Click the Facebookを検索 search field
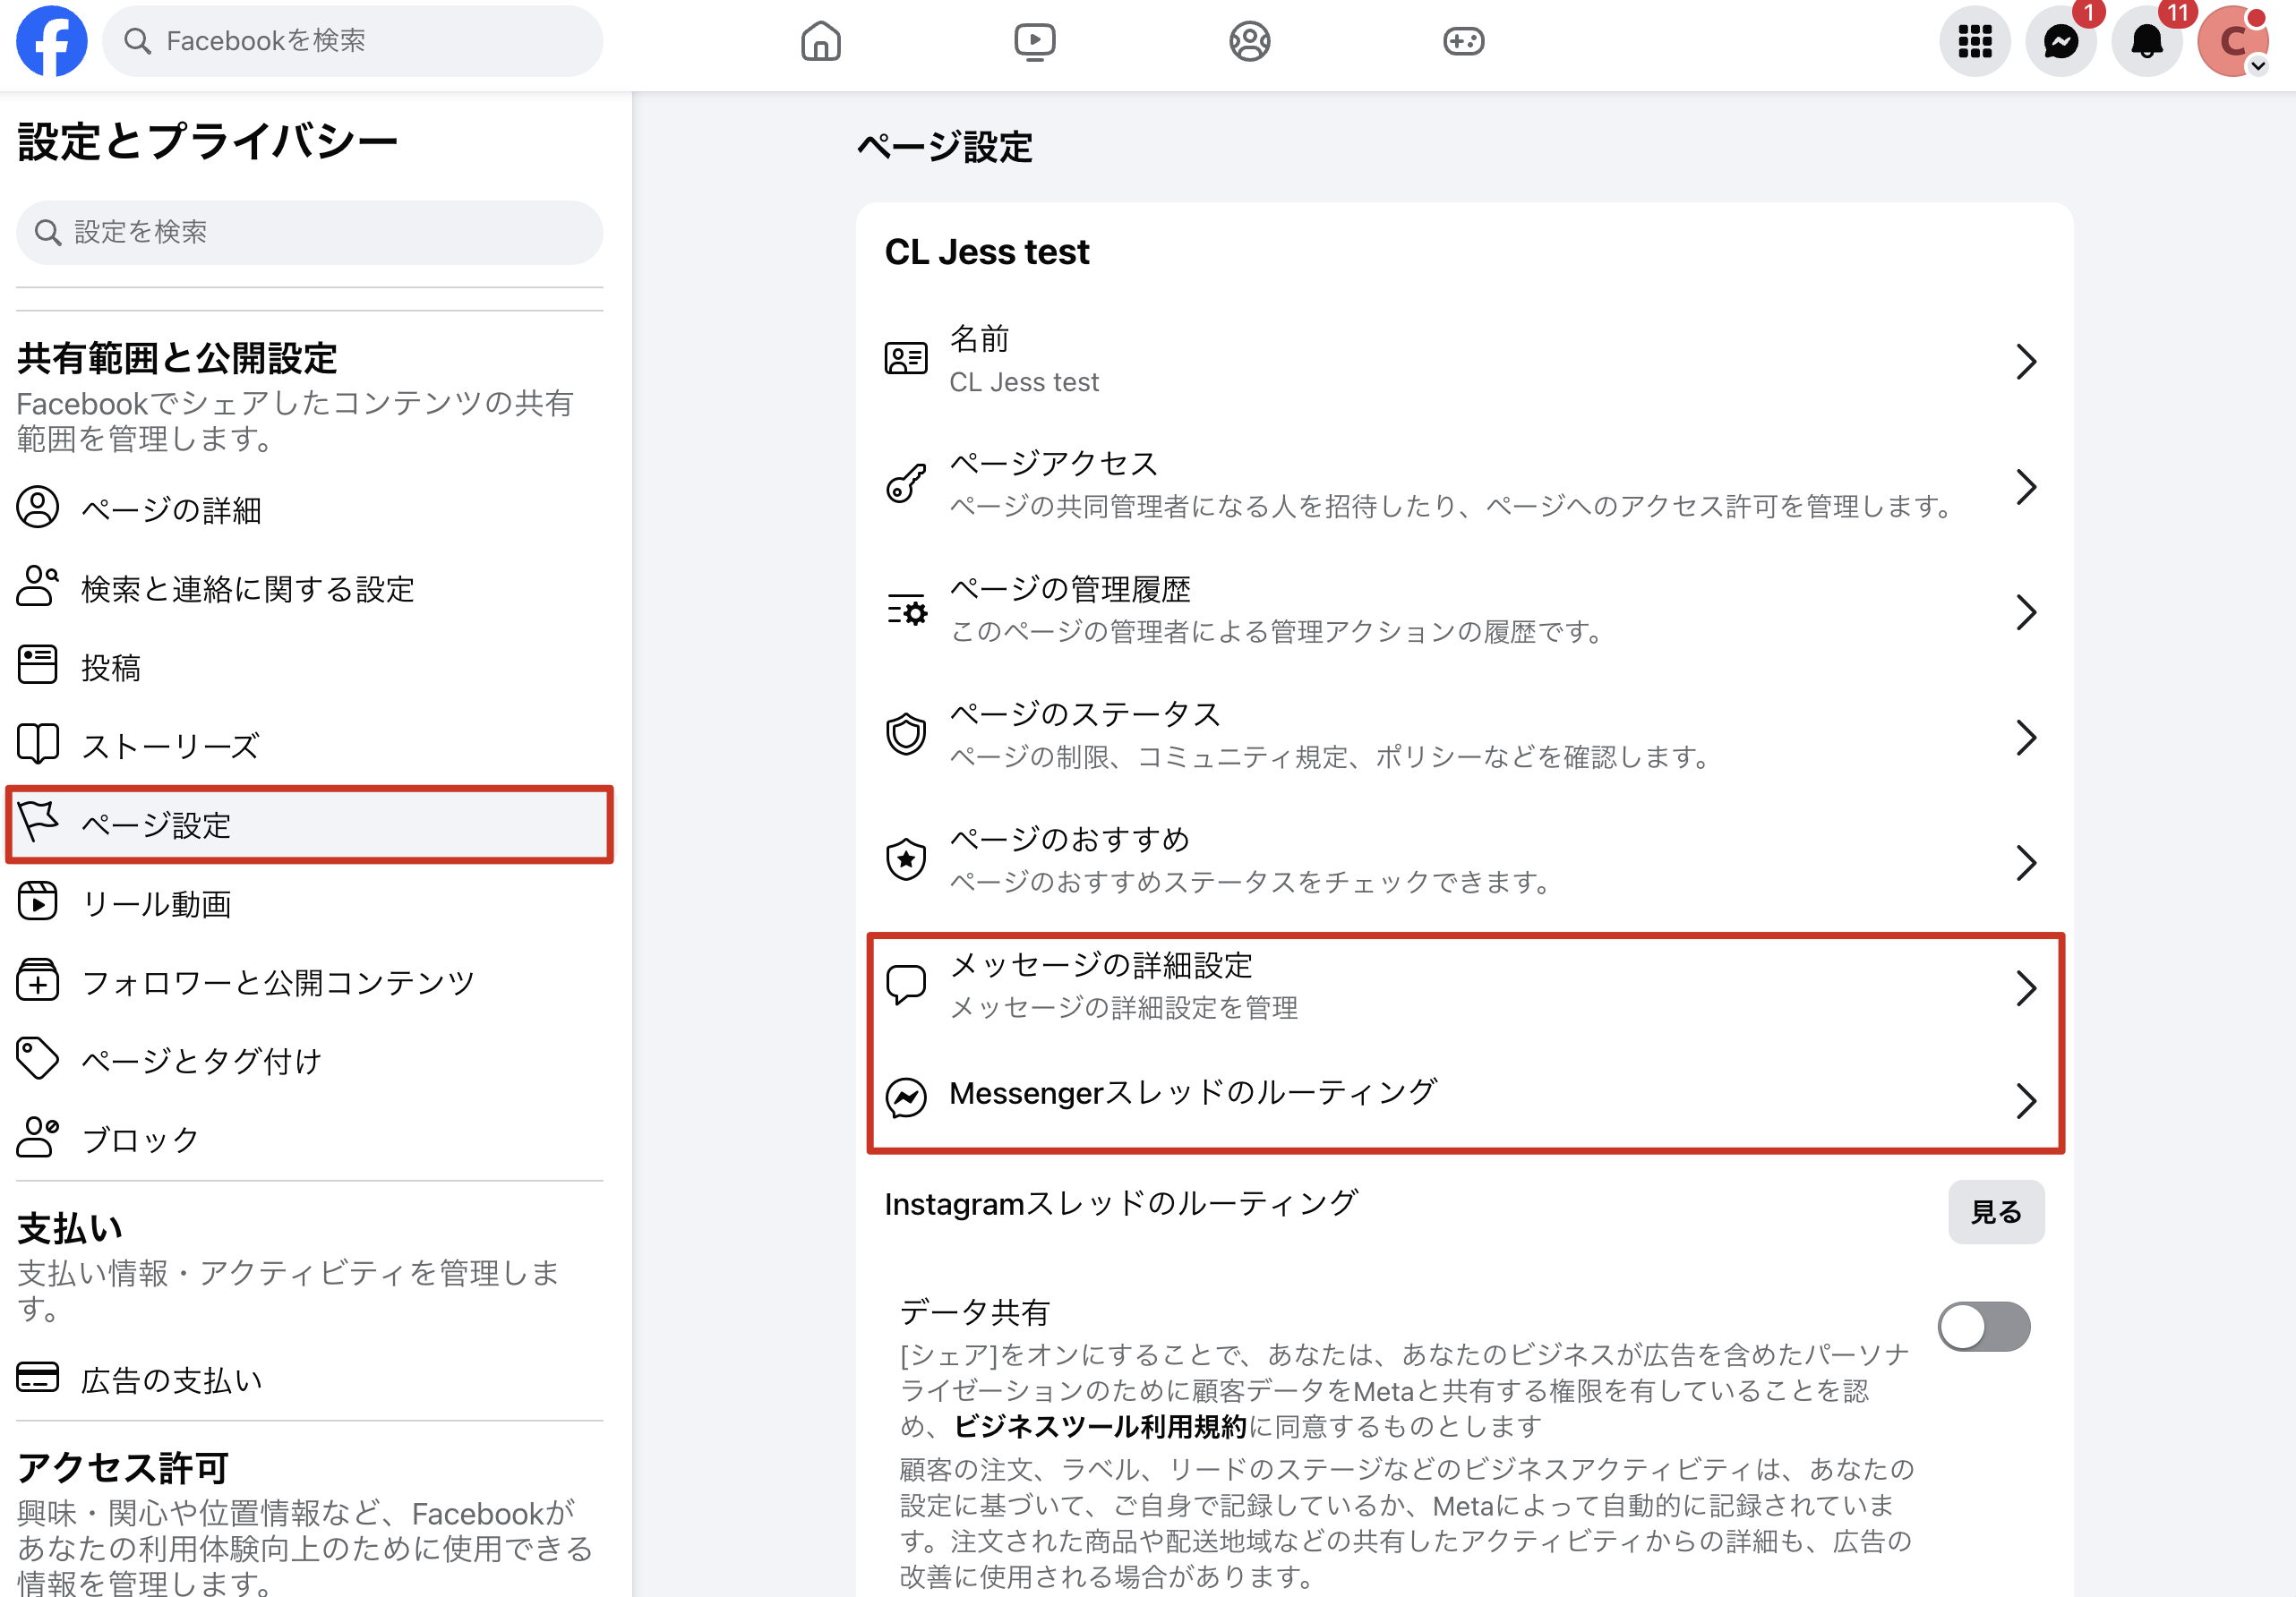The height and width of the screenshot is (1597, 2296). (x=352, y=41)
